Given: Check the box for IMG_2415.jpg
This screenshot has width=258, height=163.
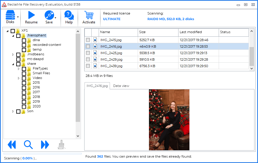Looking at the screenshot, I should [88, 40].
